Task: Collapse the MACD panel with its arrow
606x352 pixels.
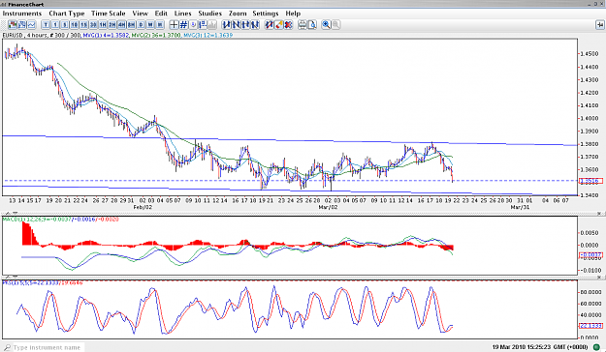Action: 16,213
